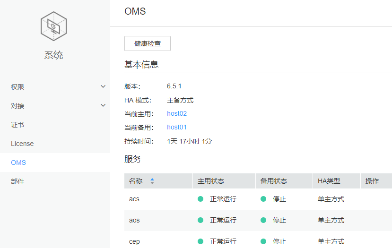Click green standby status dot for aos

[x=263, y=220]
